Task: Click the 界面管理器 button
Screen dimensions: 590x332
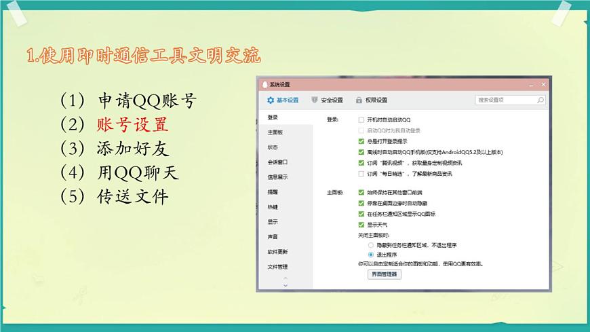Action: tap(384, 274)
